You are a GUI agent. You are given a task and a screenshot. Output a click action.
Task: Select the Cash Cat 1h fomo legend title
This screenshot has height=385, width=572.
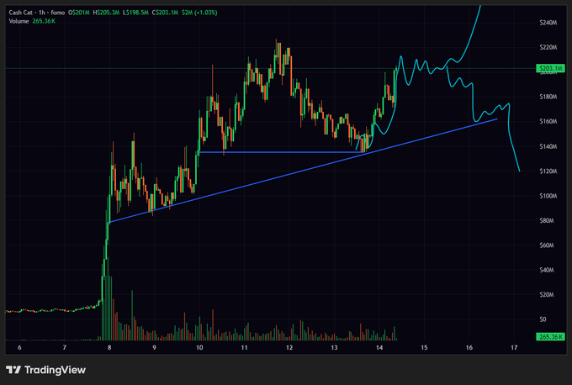[x=36, y=13]
